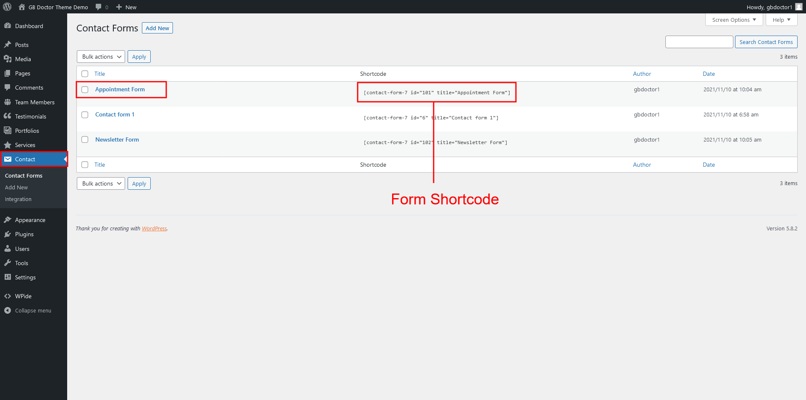The height and width of the screenshot is (400, 806).
Task: Expand the Help dropdown tab
Action: (781, 20)
